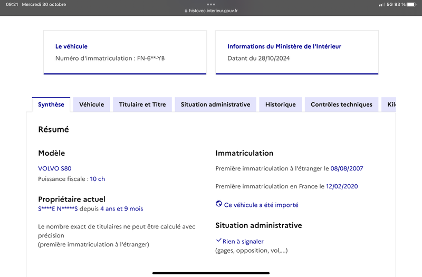Click the Rien à signaler text
422x277 pixels.
[243, 242]
